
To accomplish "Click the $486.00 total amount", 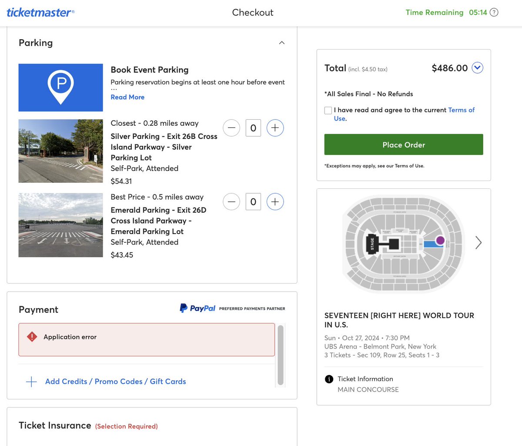I will [x=449, y=68].
